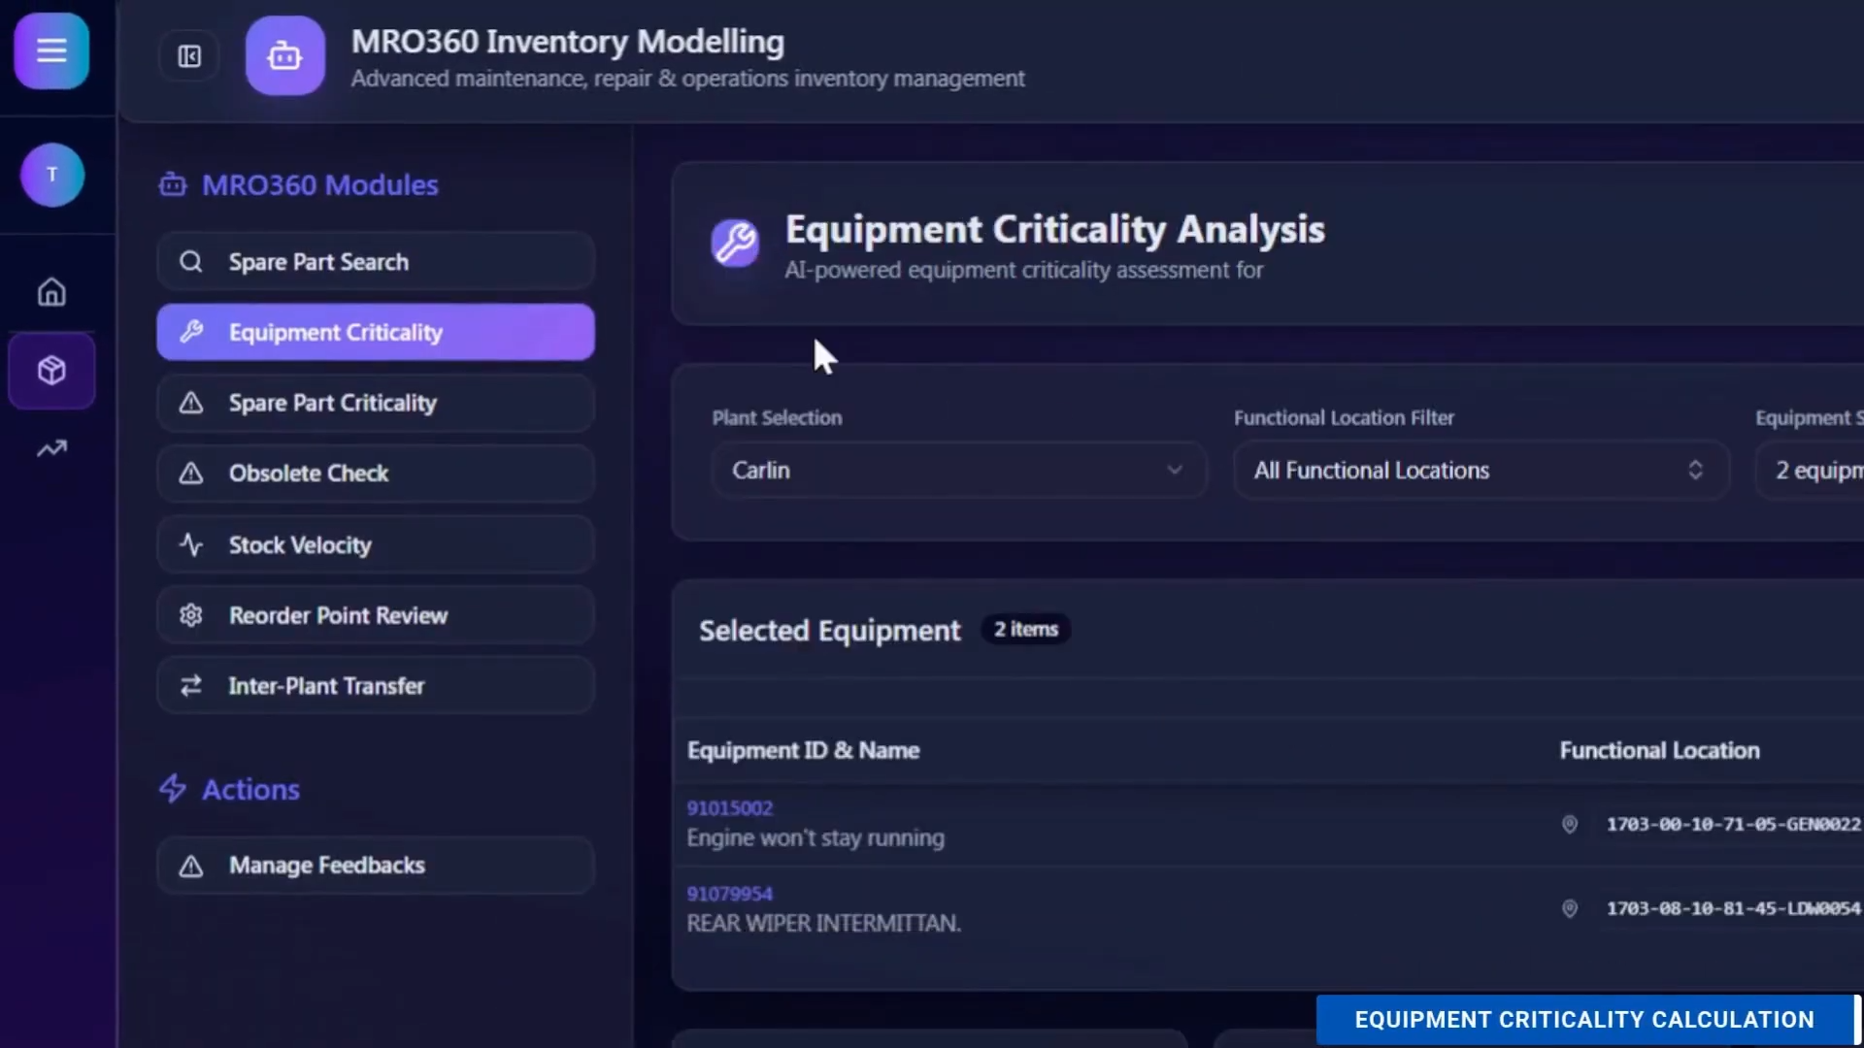Click the wrench icon beside Equipment Criticality Analysis
Screen dimensions: 1864x1048
(x=735, y=243)
